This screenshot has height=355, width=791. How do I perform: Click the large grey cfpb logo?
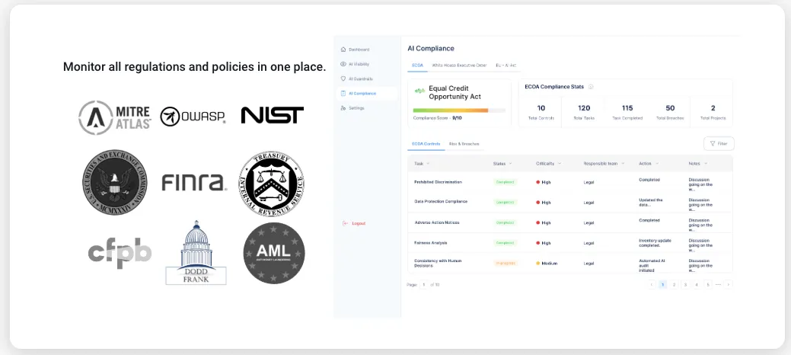tap(120, 253)
